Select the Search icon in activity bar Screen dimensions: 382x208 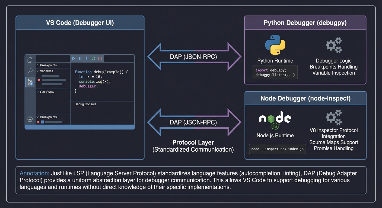point(30,71)
